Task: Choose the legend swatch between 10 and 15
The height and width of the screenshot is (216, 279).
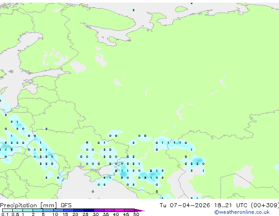Action: (59, 210)
